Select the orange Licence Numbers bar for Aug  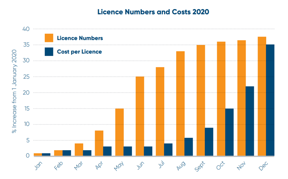180,103
